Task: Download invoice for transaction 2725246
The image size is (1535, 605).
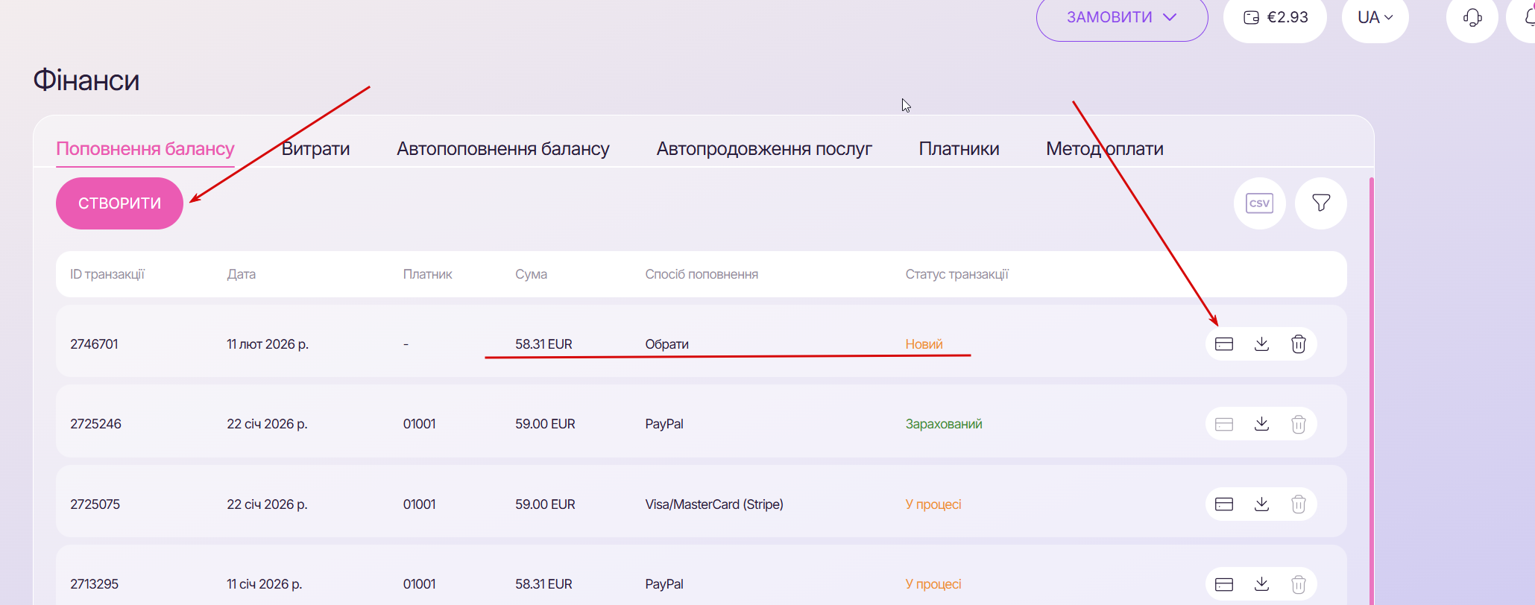Action: pos(1261,424)
